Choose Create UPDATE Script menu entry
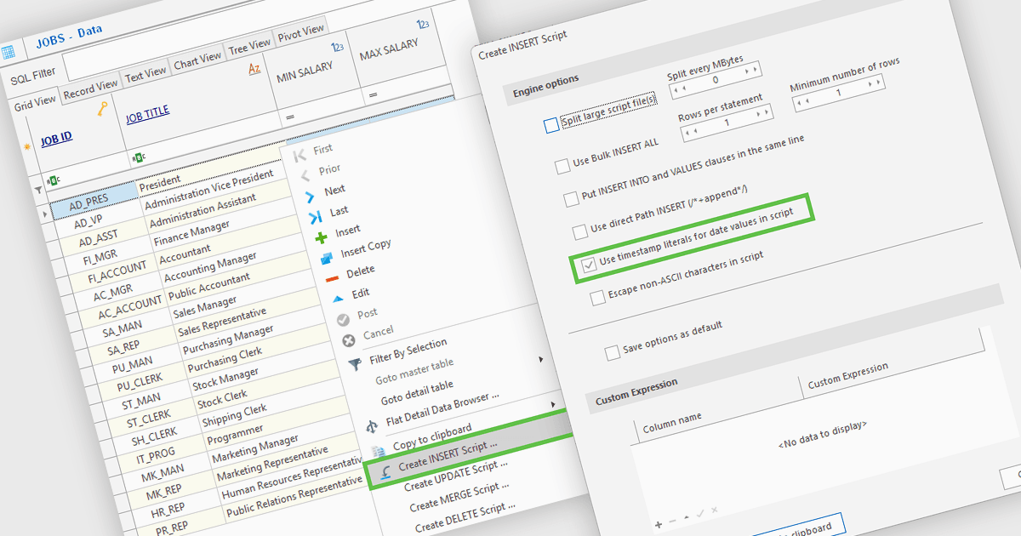1021x536 pixels. tap(456, 475)
